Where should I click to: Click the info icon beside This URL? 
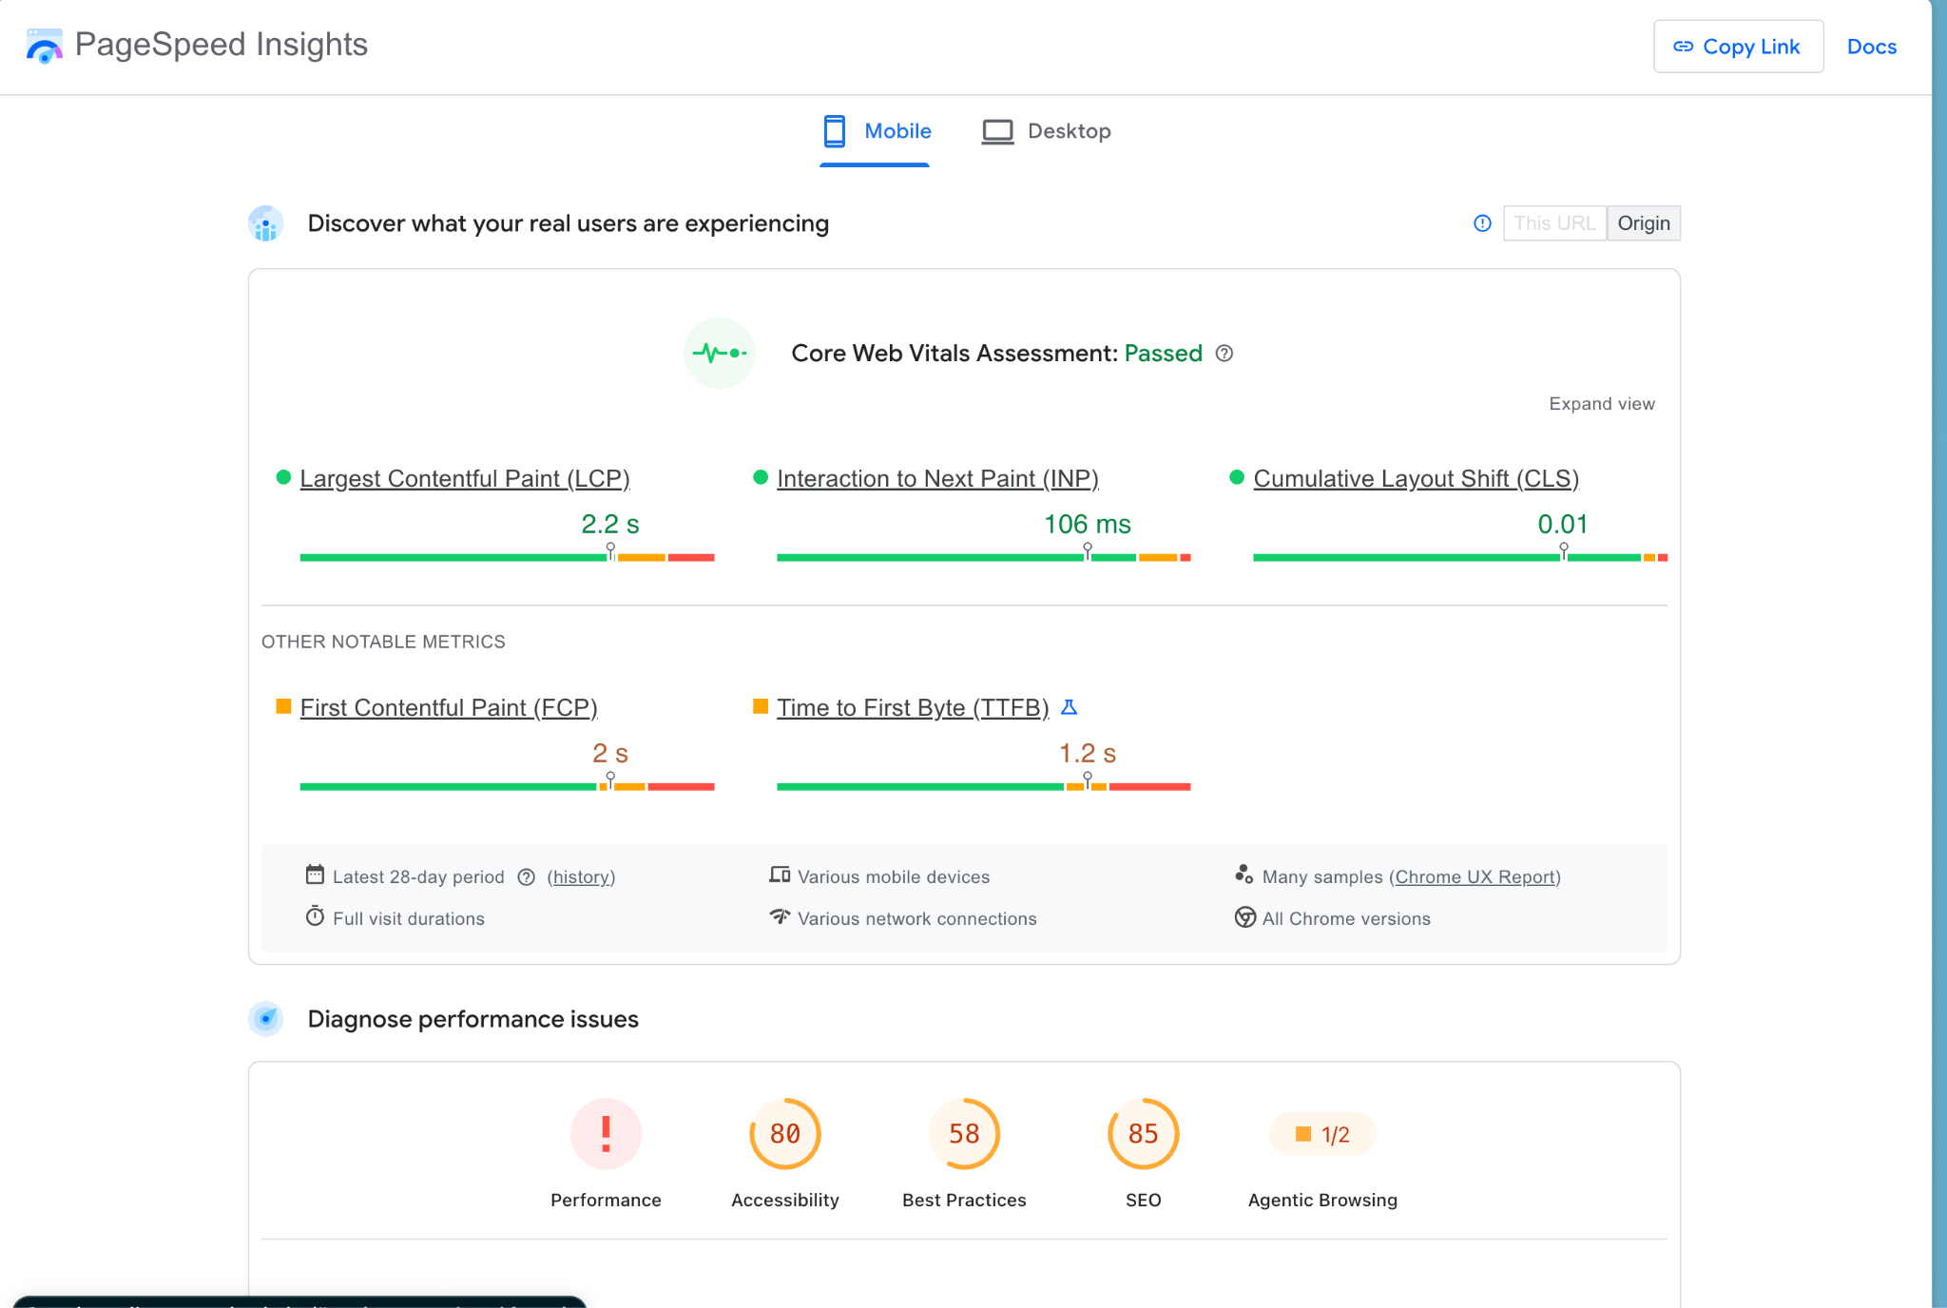click(1482, 223)
